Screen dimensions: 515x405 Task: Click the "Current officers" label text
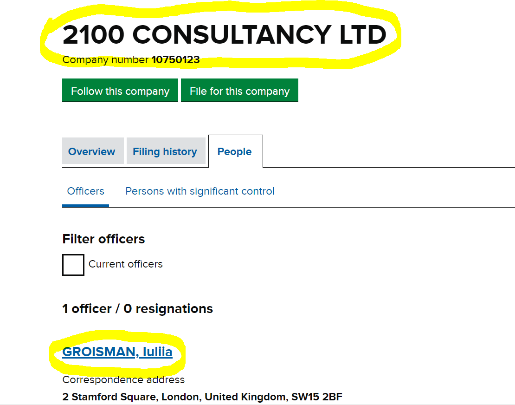(126, 264)
